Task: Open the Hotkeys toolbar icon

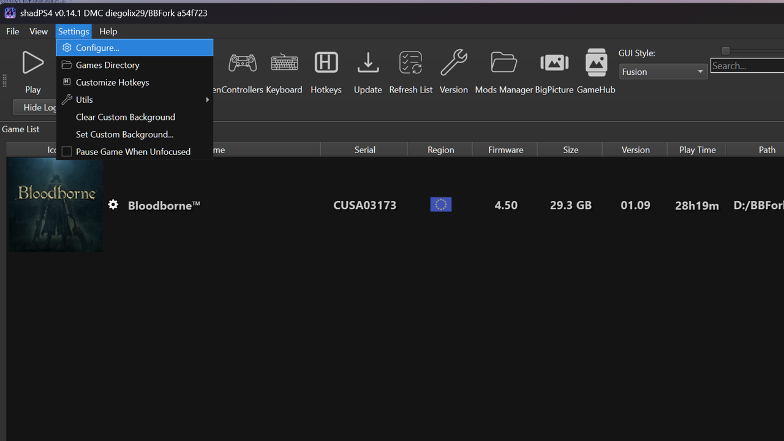Action: point(326,62)
